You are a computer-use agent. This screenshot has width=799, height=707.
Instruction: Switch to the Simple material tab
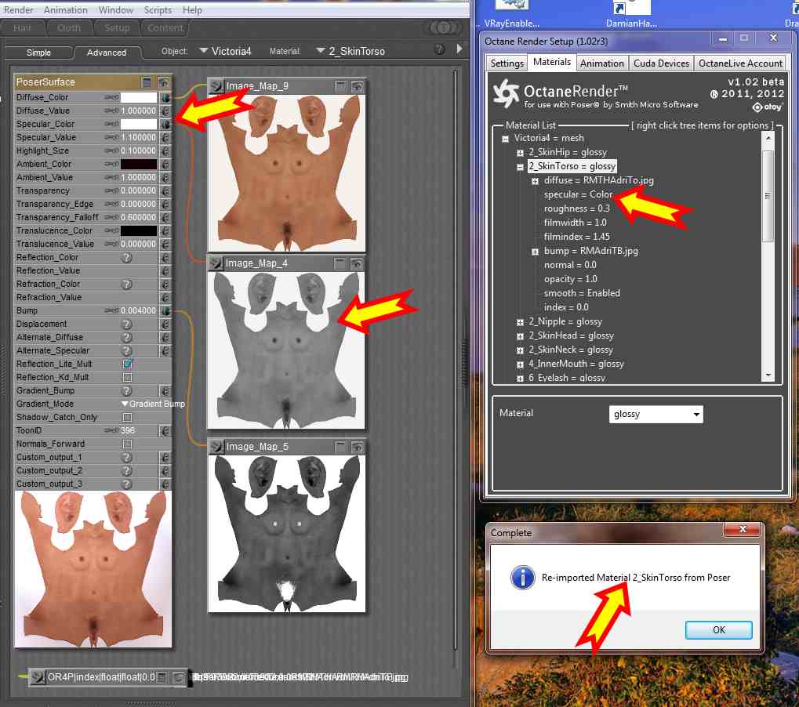[38, 53]
